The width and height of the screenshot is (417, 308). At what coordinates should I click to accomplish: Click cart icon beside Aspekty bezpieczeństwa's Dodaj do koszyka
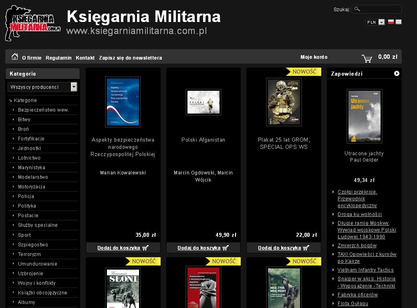coord(145,248)
